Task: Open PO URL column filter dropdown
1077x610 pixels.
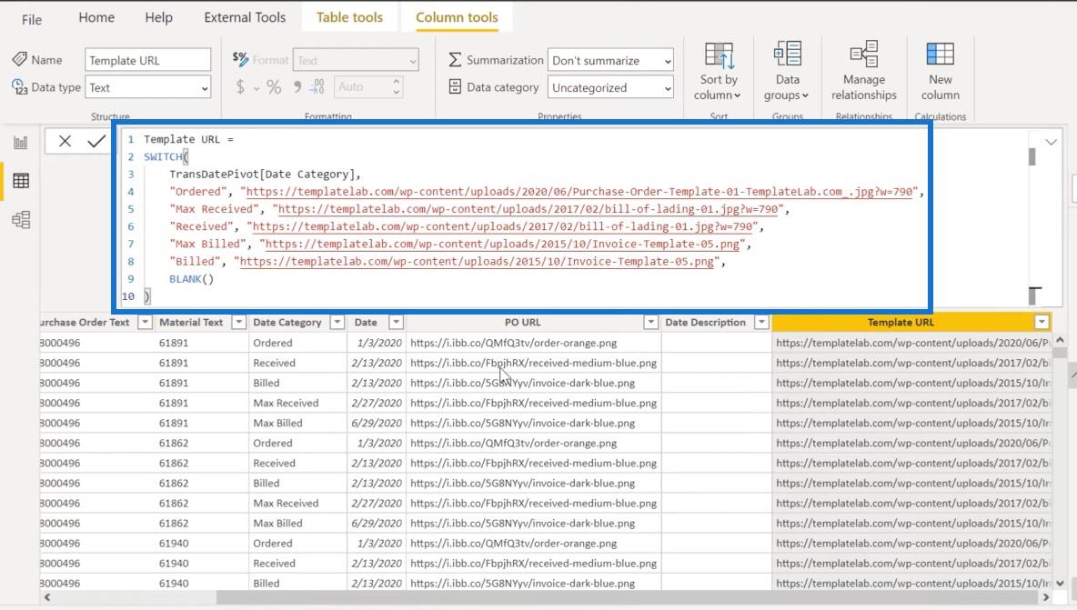Action: 650,322
